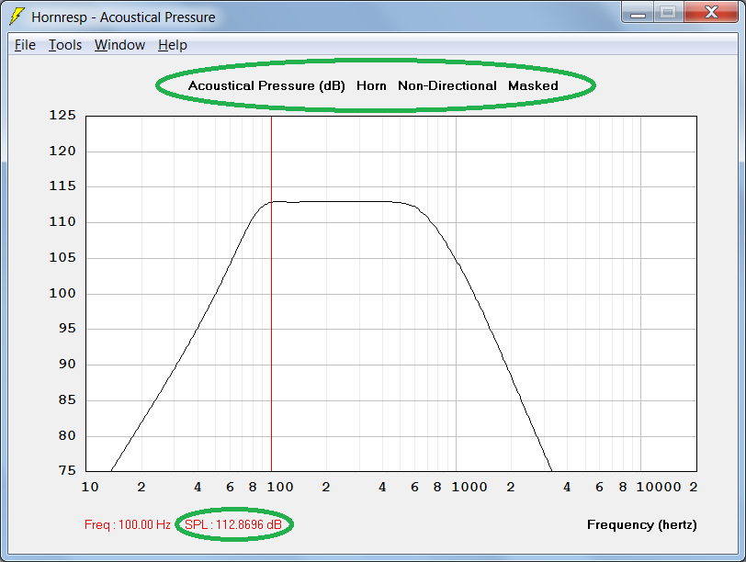This screenshot has height=562, width=746.
Task: Open the Help menu
Action: (172, 45)
